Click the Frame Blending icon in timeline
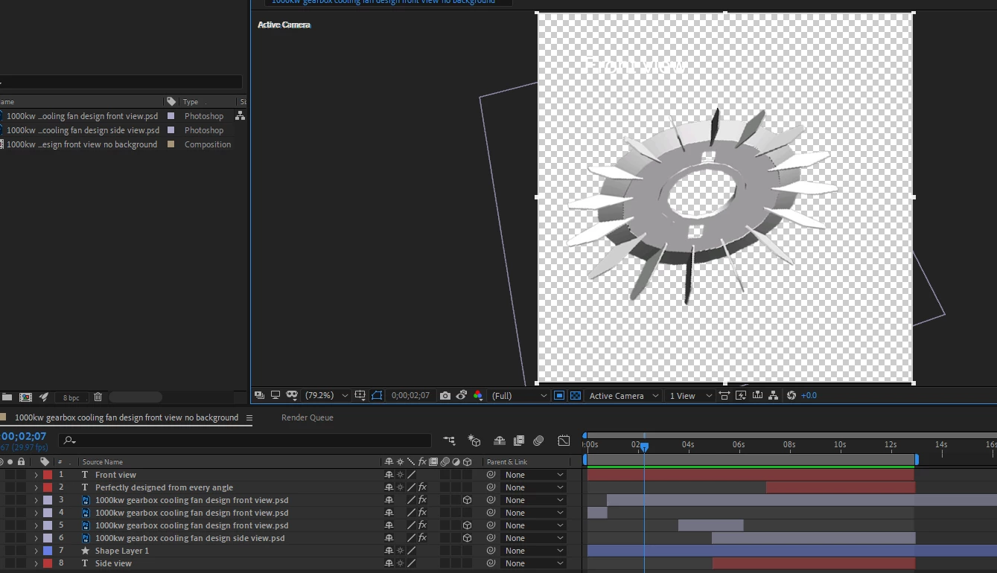This screenshot has width=997, height=573. pyautogui.click(x=519, y=441)
